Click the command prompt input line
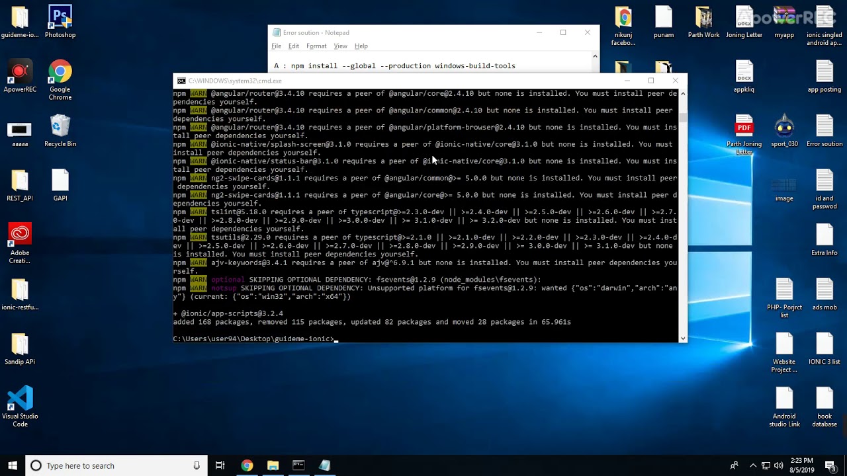 [255, 338]
